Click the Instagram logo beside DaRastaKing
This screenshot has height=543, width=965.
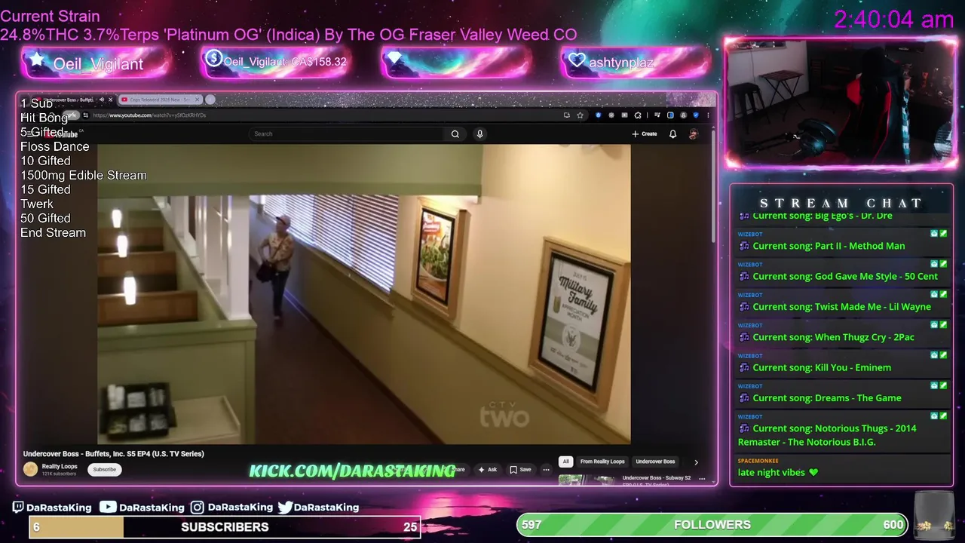(x=197, y=508)
